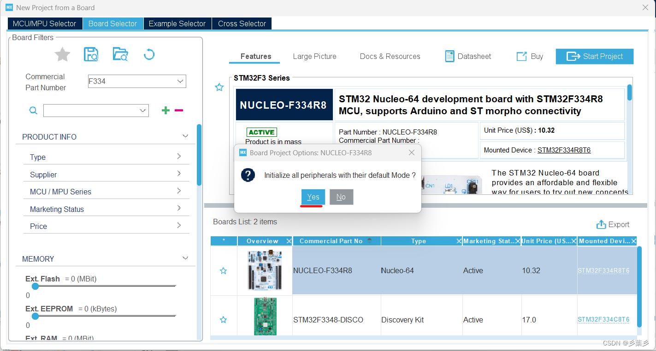
Task: Show the Large Picture tab
Action: tap(315, 56)
